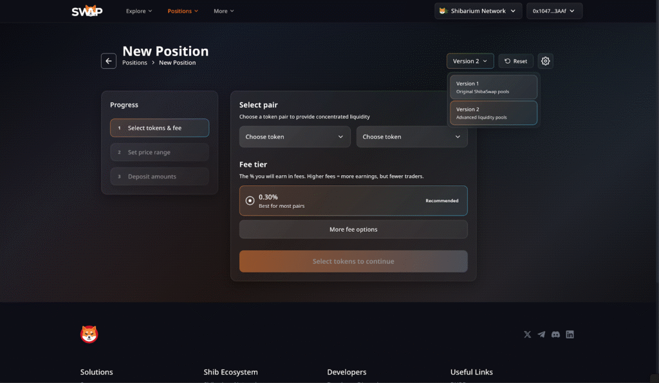This screenshot has height=383, width=659.
Task: Choose Version 2 Advanced liquidity pools
Action: click(494, 113)
